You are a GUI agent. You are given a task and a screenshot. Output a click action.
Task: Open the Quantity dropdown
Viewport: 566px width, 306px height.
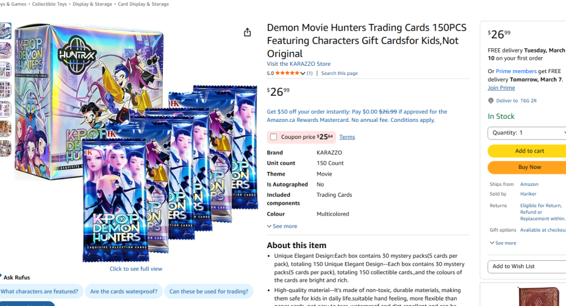(526, 133)
